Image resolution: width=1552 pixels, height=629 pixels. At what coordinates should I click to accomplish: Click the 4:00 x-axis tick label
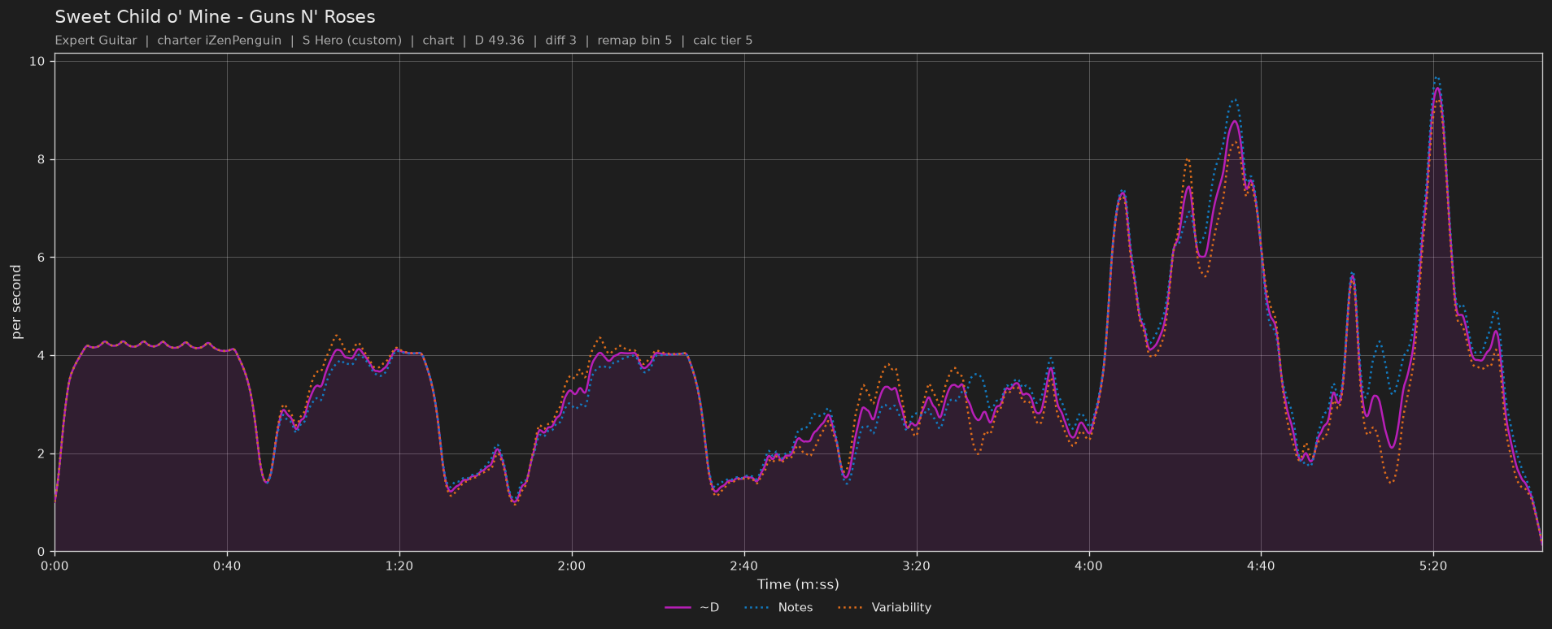coord(1089,566)
